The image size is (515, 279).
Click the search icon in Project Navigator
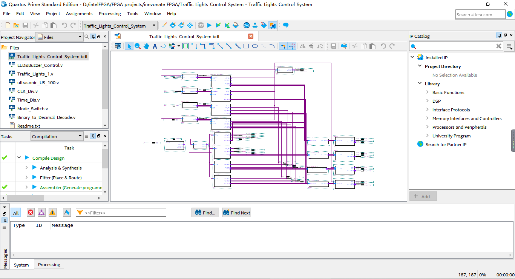click(86, 37)
